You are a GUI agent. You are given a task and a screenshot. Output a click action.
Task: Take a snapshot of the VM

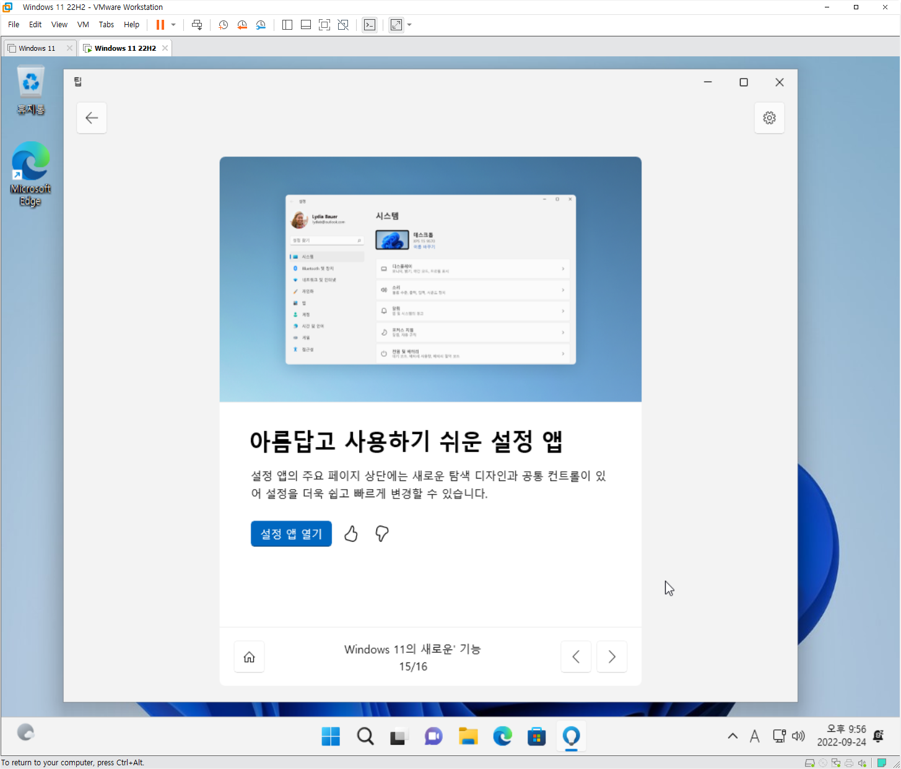pyautogui.click(x=224, y=25)
